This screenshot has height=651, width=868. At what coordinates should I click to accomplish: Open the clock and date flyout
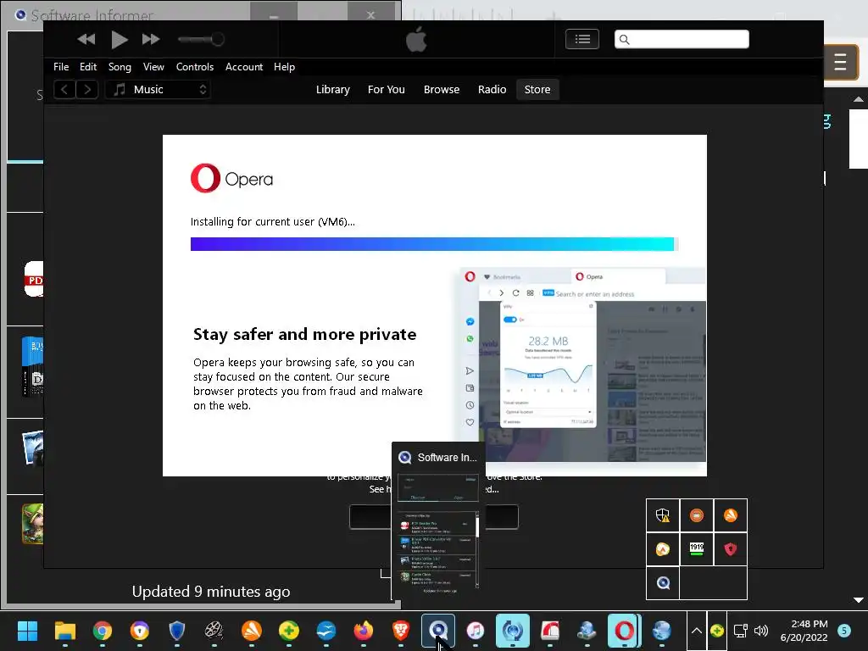coord(804,631)
